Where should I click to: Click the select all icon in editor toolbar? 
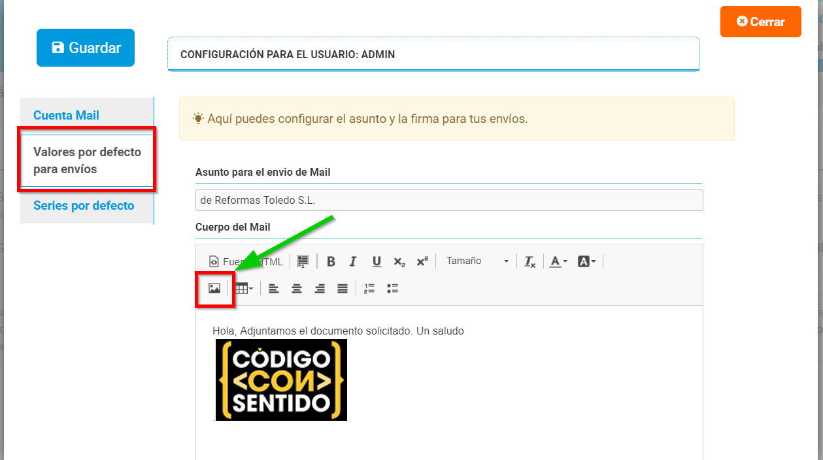click(x=303, y=261)
